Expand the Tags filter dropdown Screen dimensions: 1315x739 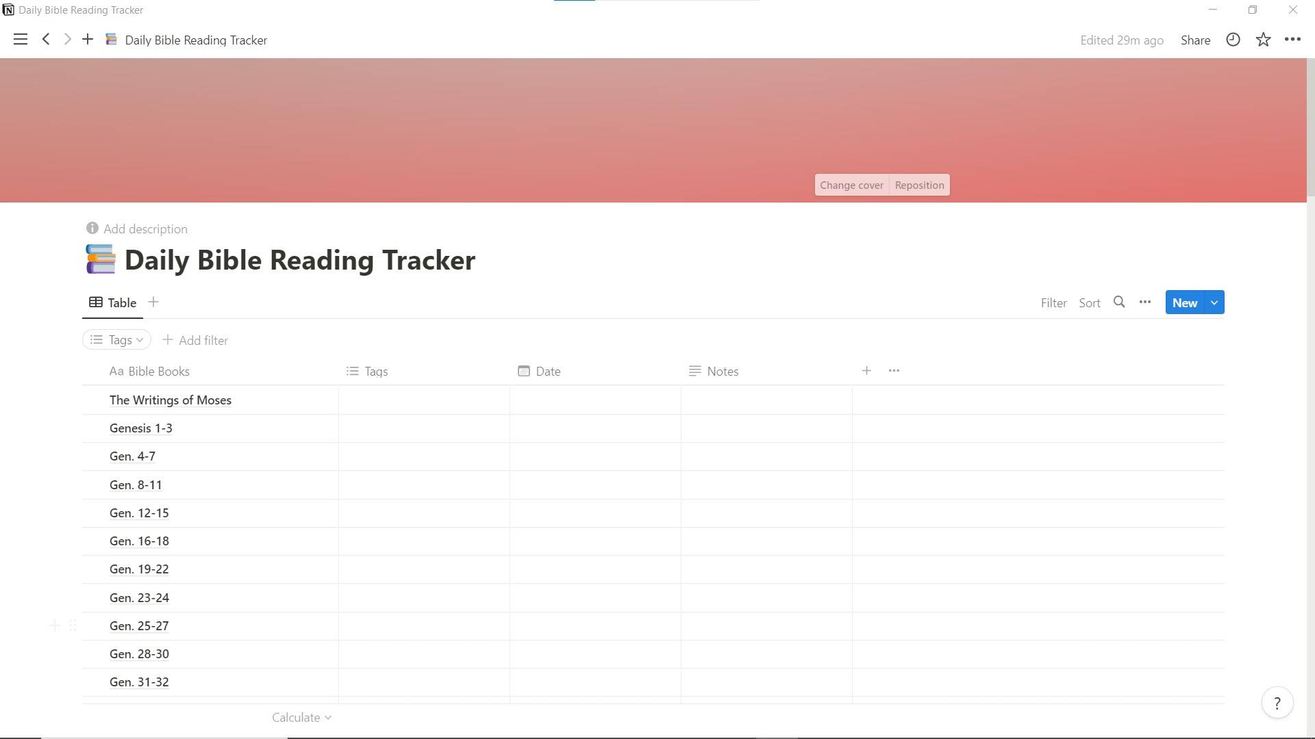click(x=118, y=340)
